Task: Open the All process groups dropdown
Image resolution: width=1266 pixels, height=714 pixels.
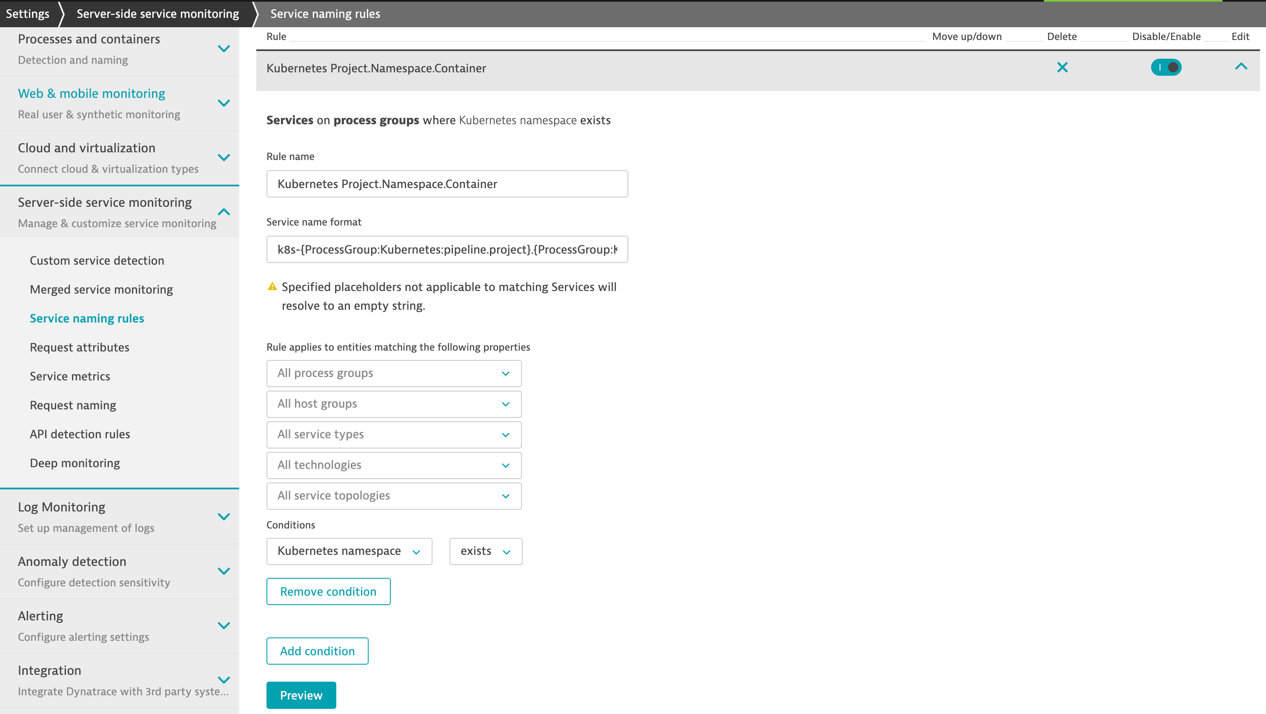Action: click(394, 374)
